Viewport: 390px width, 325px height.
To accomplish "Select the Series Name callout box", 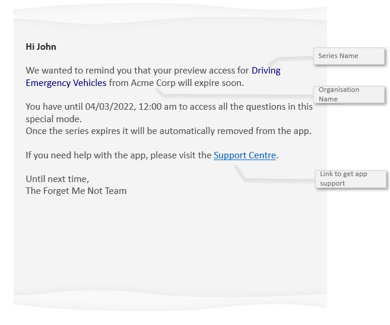I will [x=349, y=56].
